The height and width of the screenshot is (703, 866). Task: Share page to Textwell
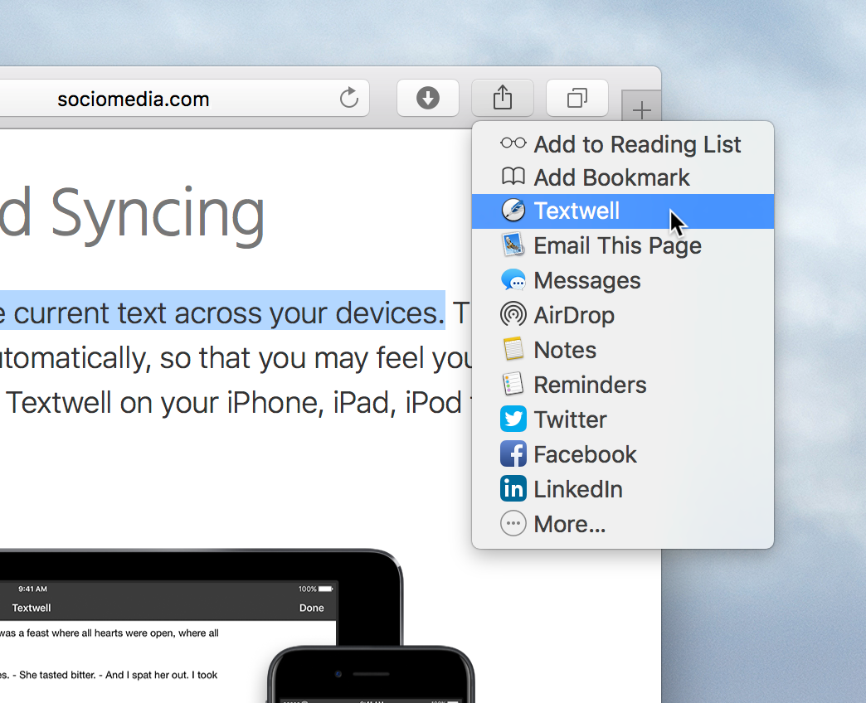tap(622, 211)
